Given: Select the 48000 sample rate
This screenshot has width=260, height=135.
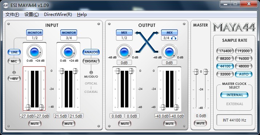Looking at the screenshot, I should coord(244,66).
